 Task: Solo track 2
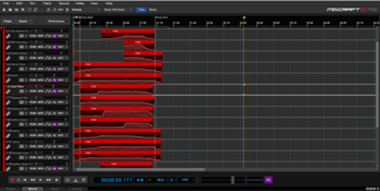40,47
